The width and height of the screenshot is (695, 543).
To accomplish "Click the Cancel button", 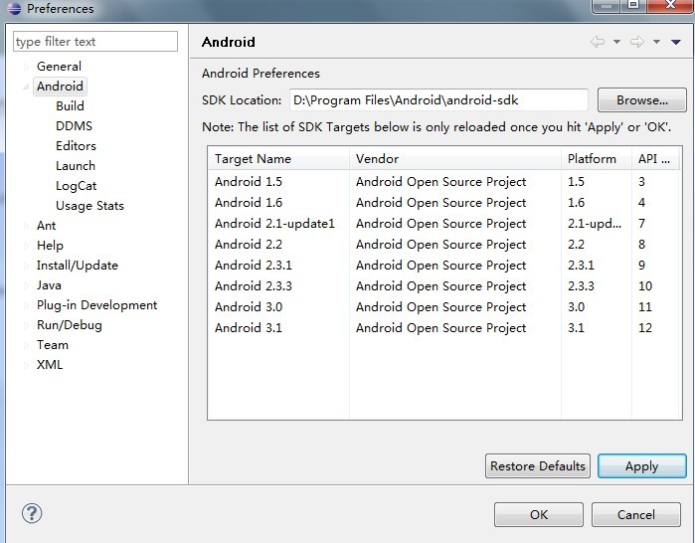I will coord(636,514).
